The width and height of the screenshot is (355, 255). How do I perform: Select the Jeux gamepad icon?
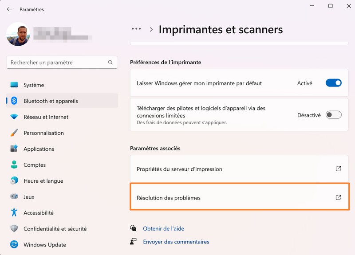click(x=14, y=196)
